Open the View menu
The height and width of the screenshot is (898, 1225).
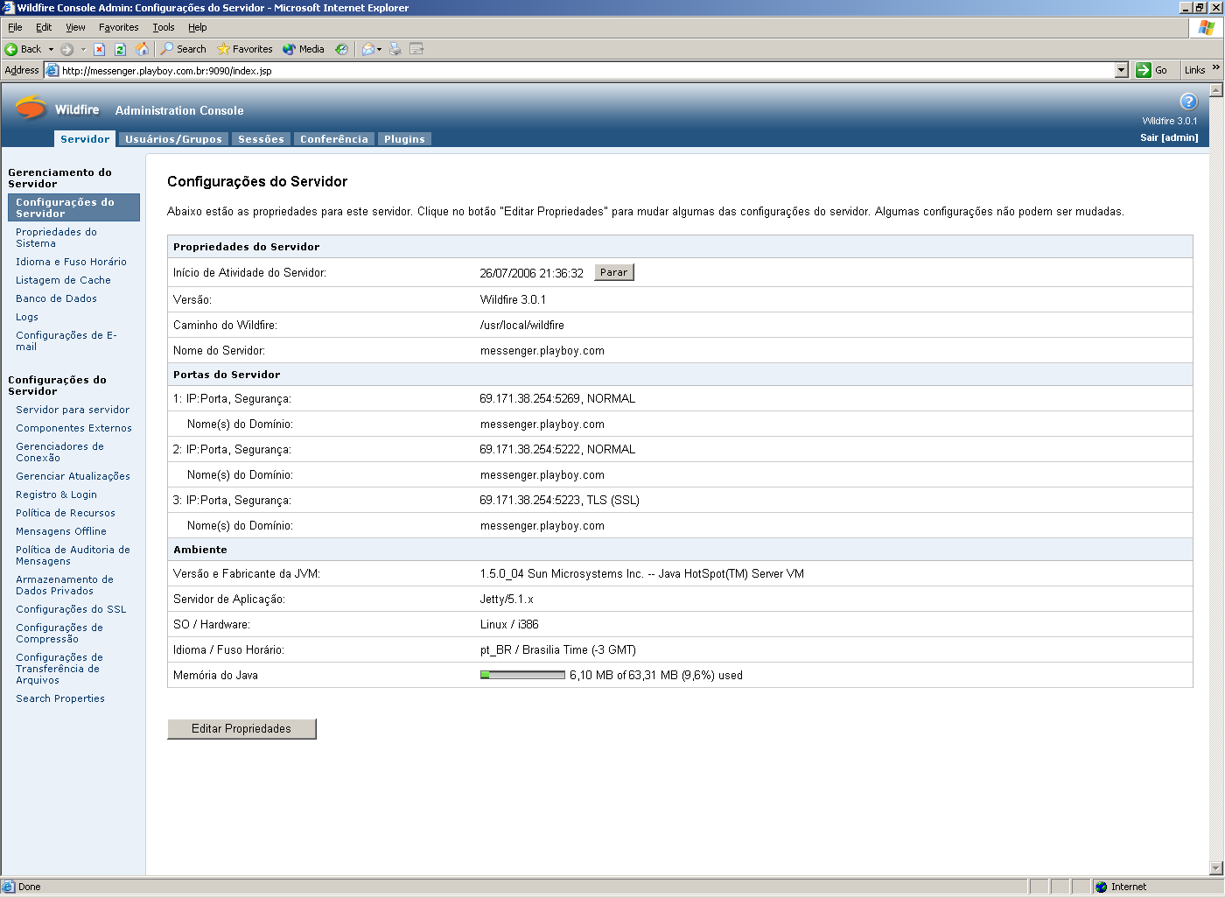point(75,27)
